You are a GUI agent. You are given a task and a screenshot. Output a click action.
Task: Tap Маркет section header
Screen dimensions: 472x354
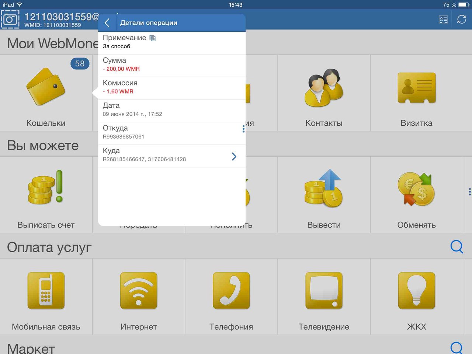(31, 348)
